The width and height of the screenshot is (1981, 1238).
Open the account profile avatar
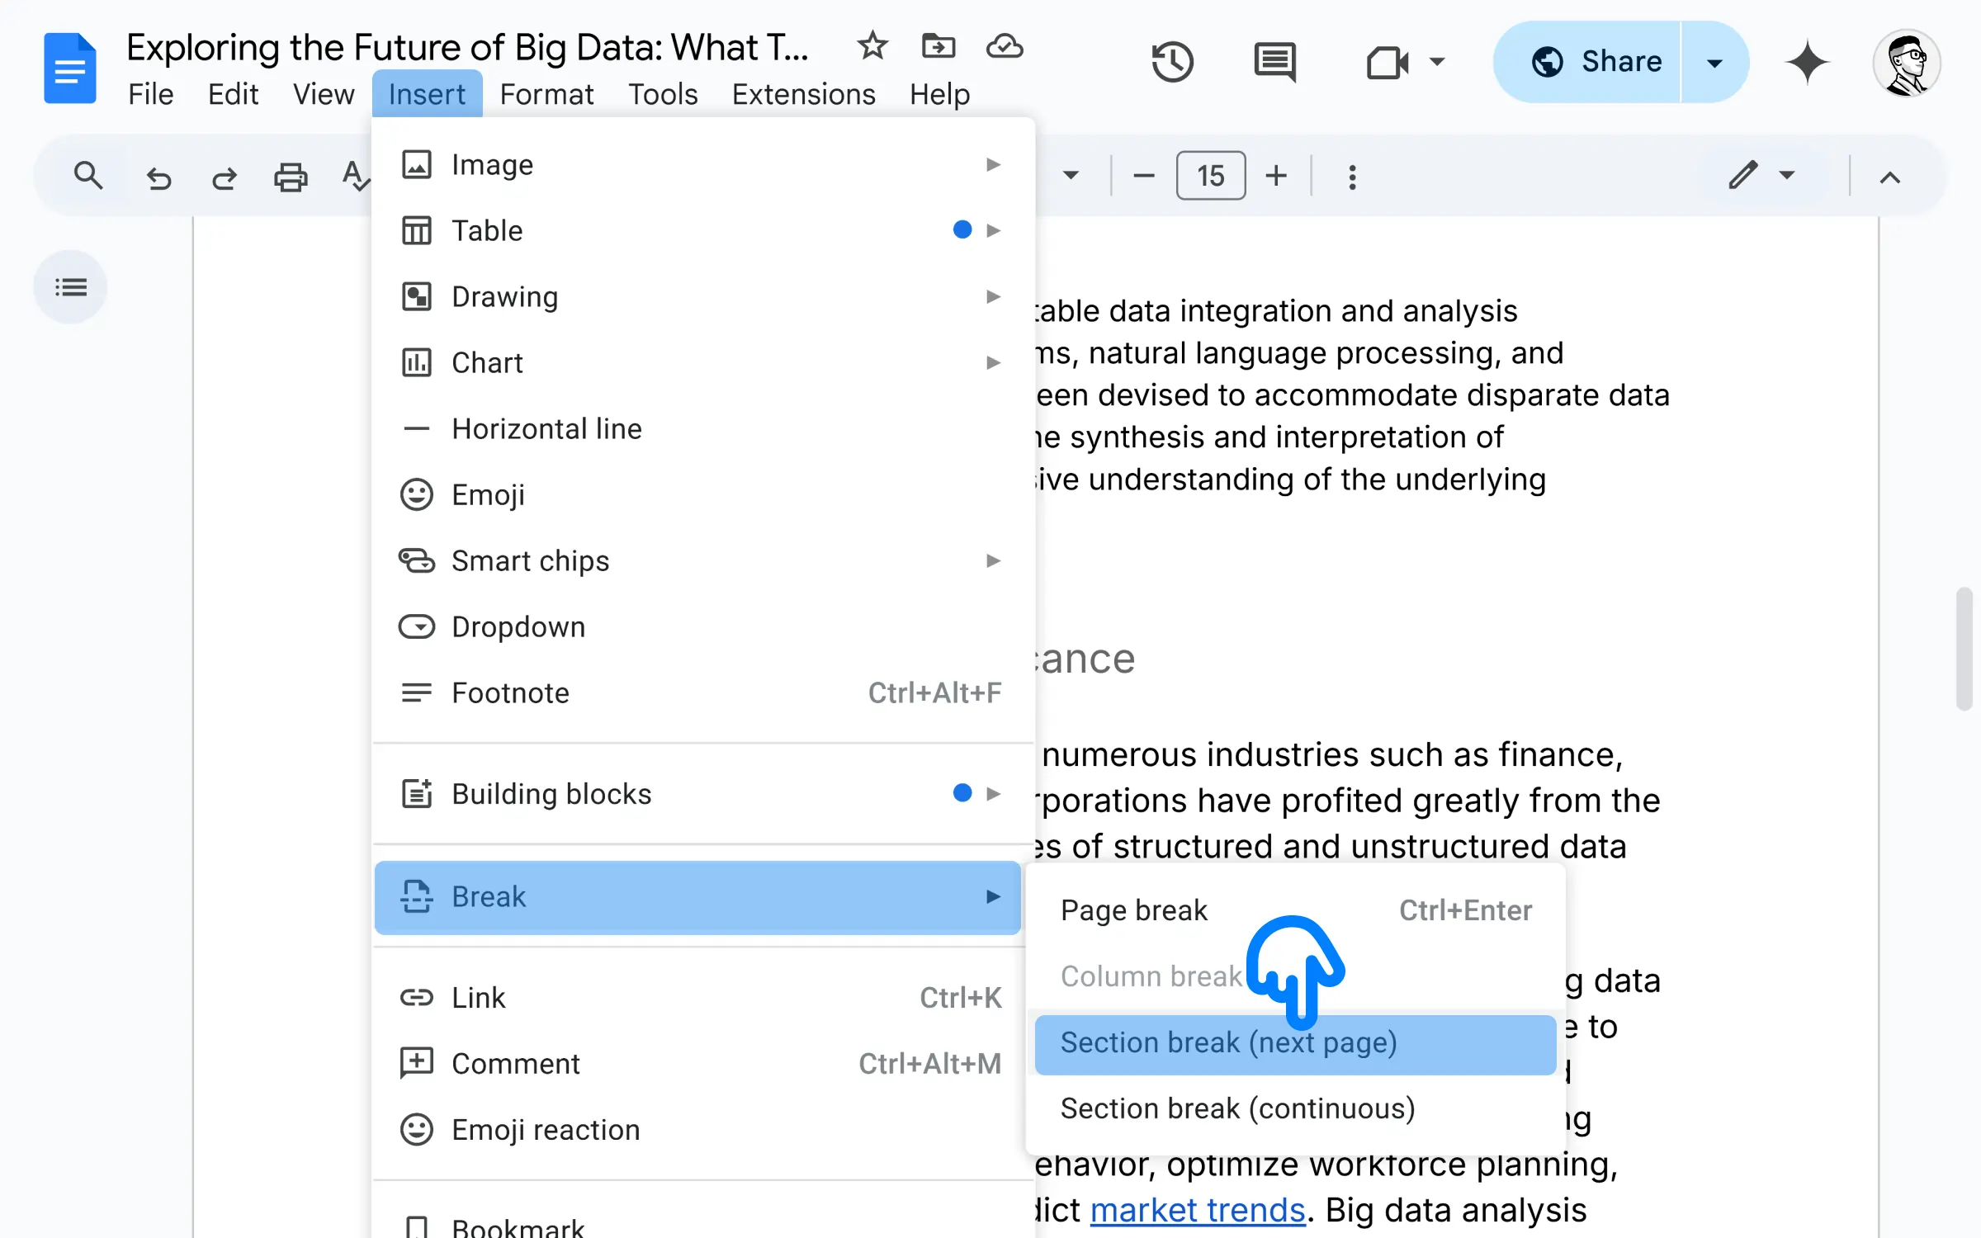click(x=1907, y=64)
